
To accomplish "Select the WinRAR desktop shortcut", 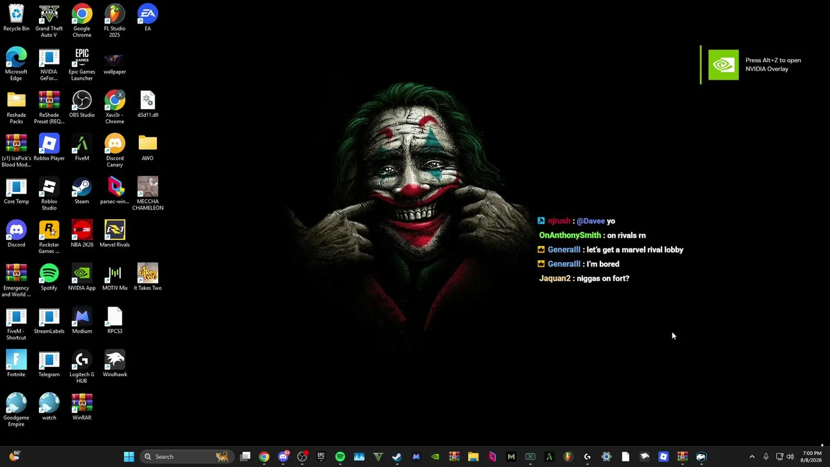I will pos(82,407).
